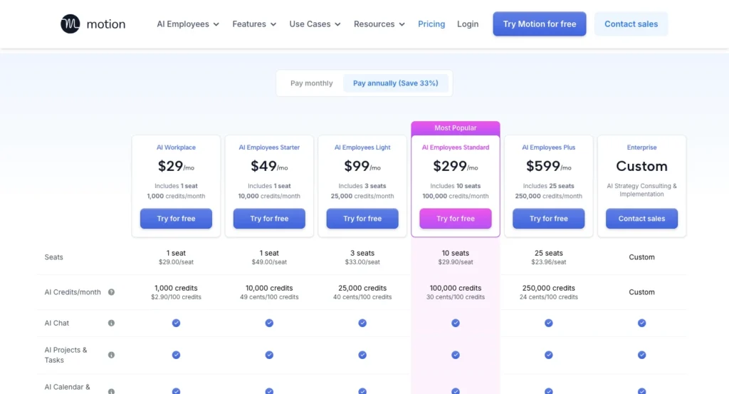Go to the Pricing page link
This screenshot has height=394, width=729.
point(431,24)
